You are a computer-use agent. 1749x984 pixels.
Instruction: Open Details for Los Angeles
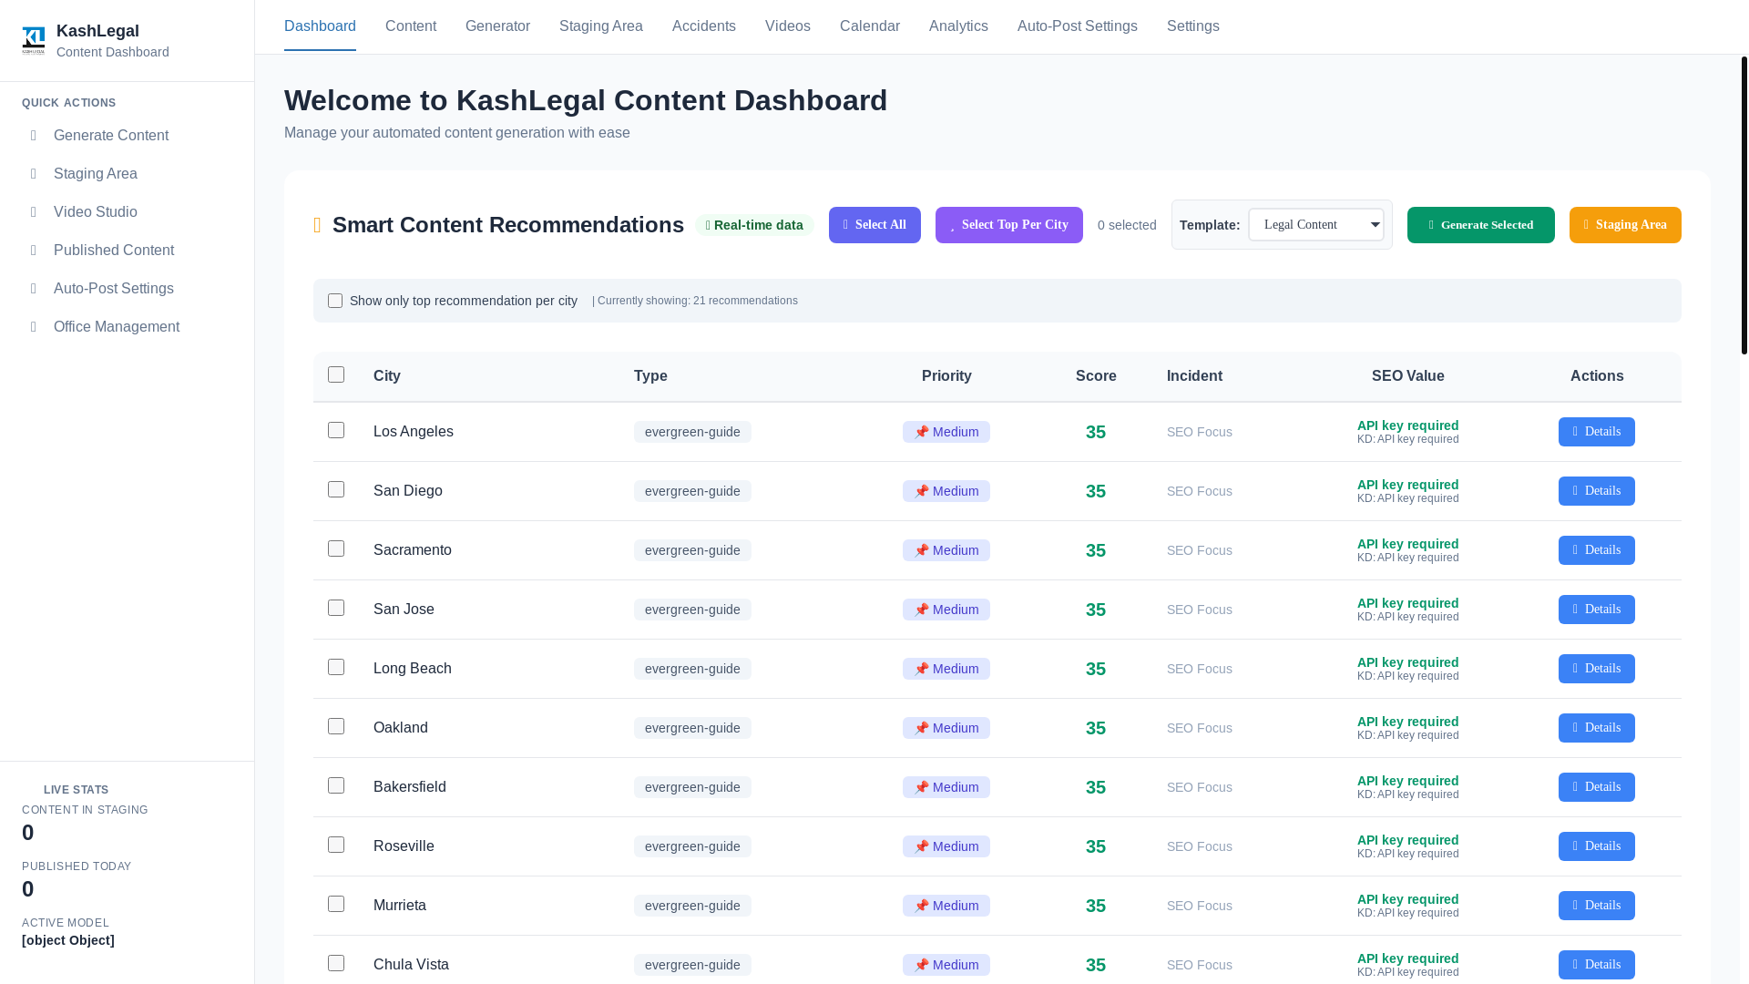click(x=1597, y=432)
